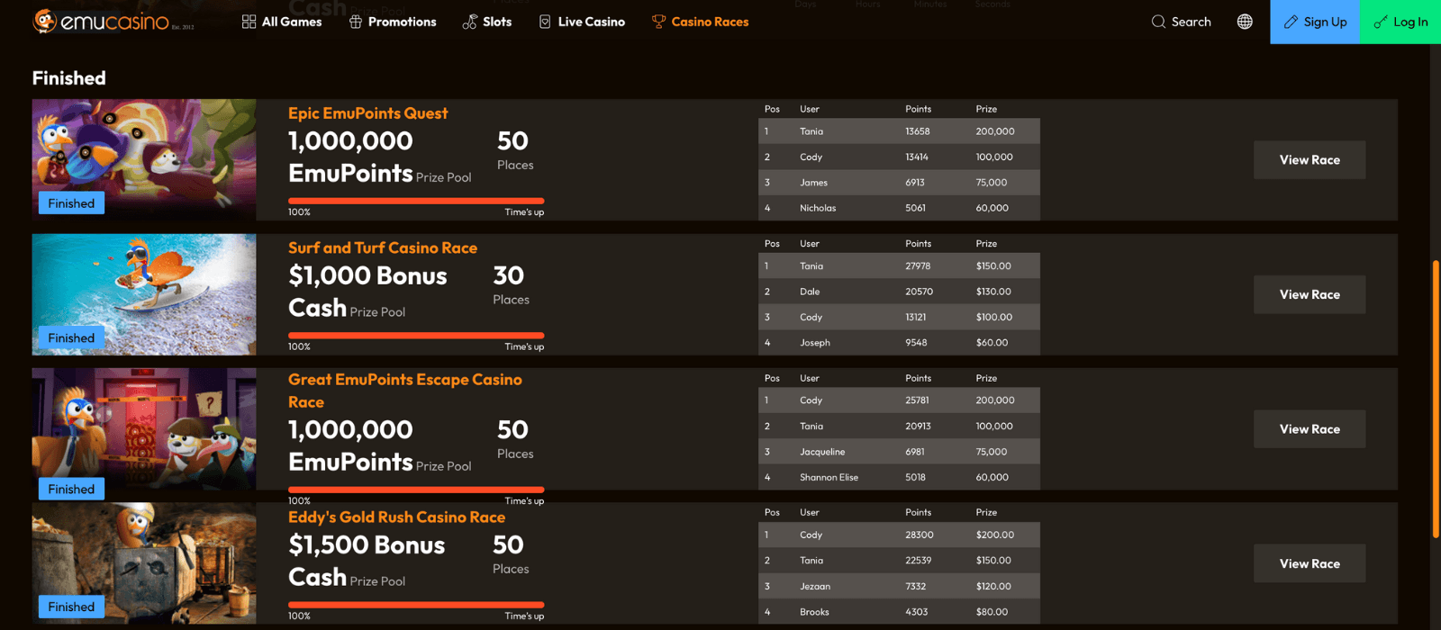Click the Surf and Turf surfing emu thumbnail
Screen dimensions: 1441x630
click(x=144, y=294)
